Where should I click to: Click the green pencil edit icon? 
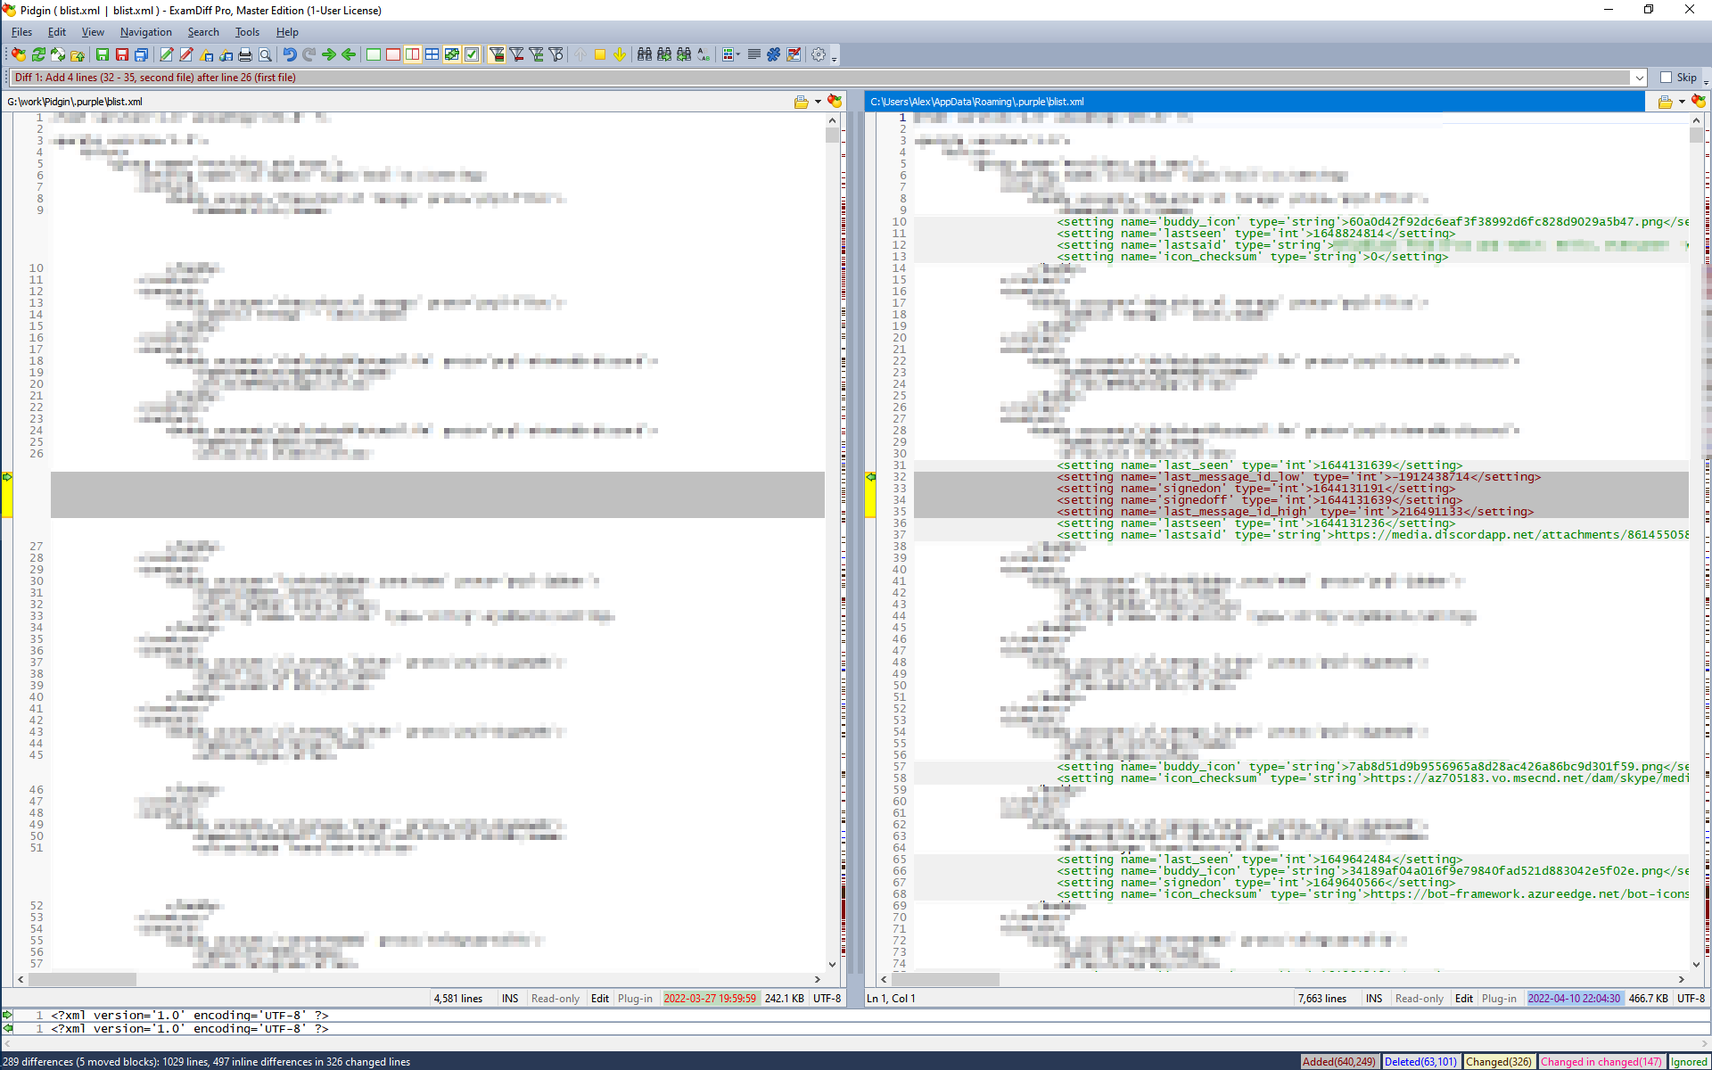pos(167,54)
